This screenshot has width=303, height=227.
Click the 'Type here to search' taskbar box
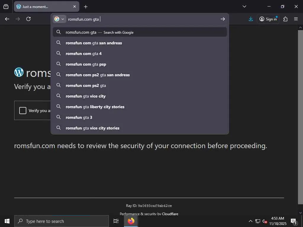tap(62, 221)
